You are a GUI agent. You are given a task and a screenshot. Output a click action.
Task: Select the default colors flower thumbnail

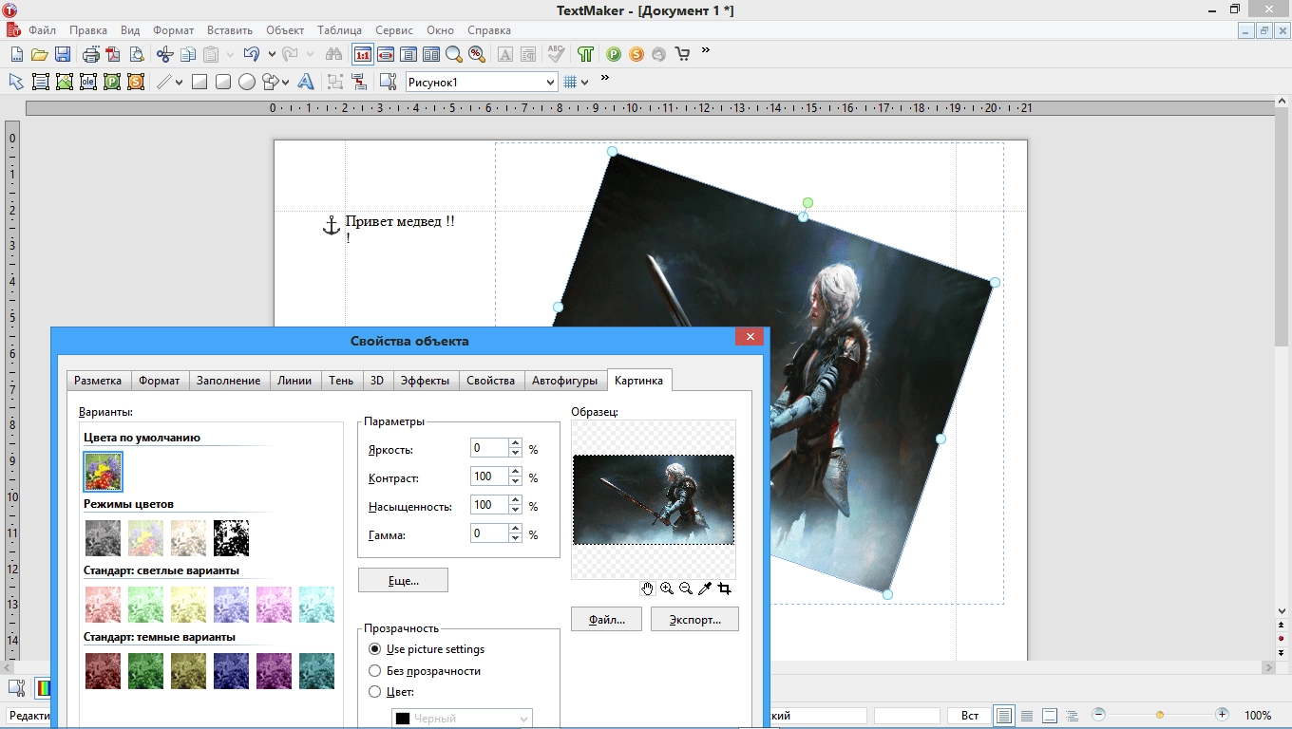(x=103, y=471)
